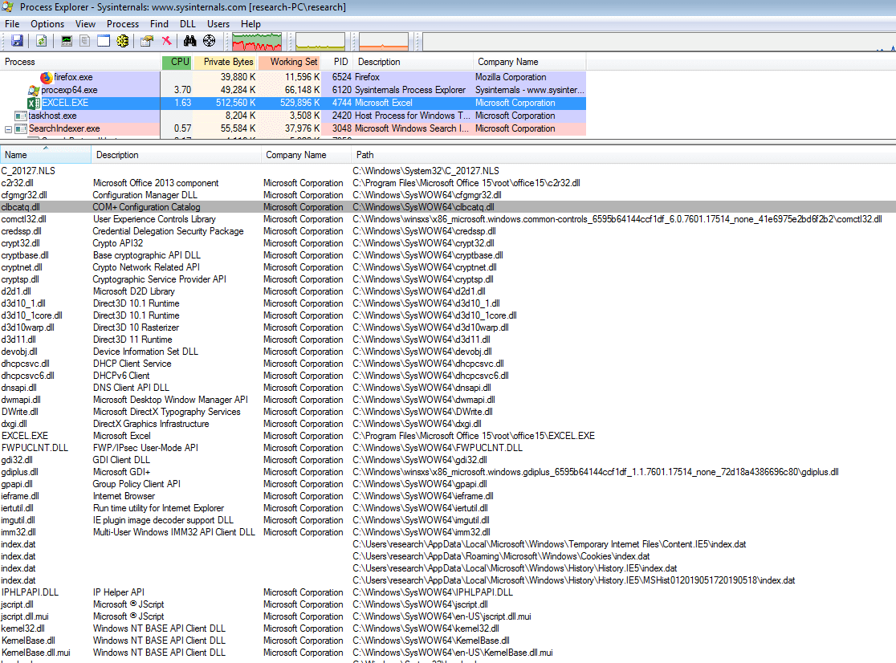896x663 pixels.
Task: Select index.dat with the Cookies path
Action: coord(448,556)
